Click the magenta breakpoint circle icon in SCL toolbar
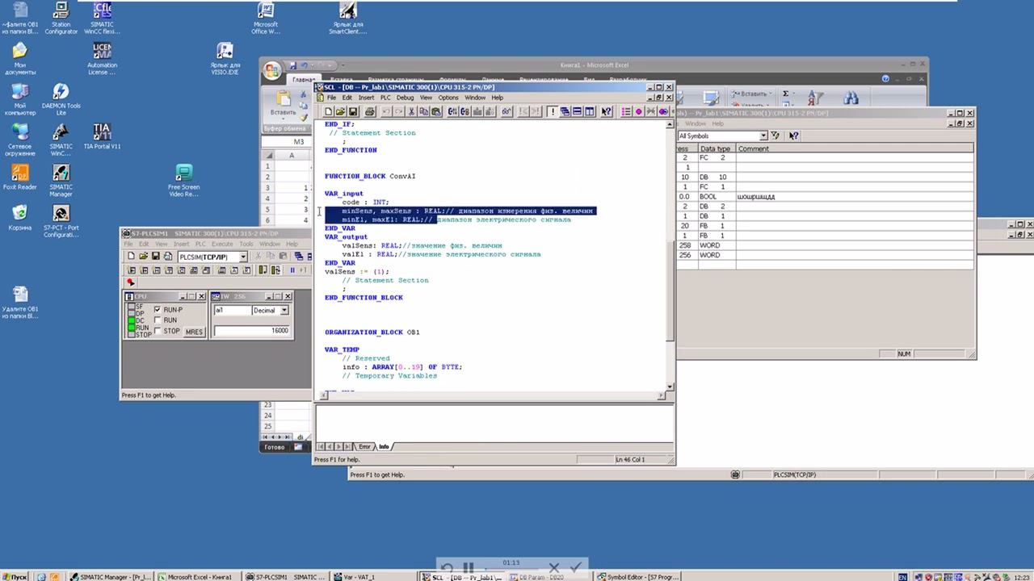The width and height of the screenshot is (1034, 581). (638, 111)
